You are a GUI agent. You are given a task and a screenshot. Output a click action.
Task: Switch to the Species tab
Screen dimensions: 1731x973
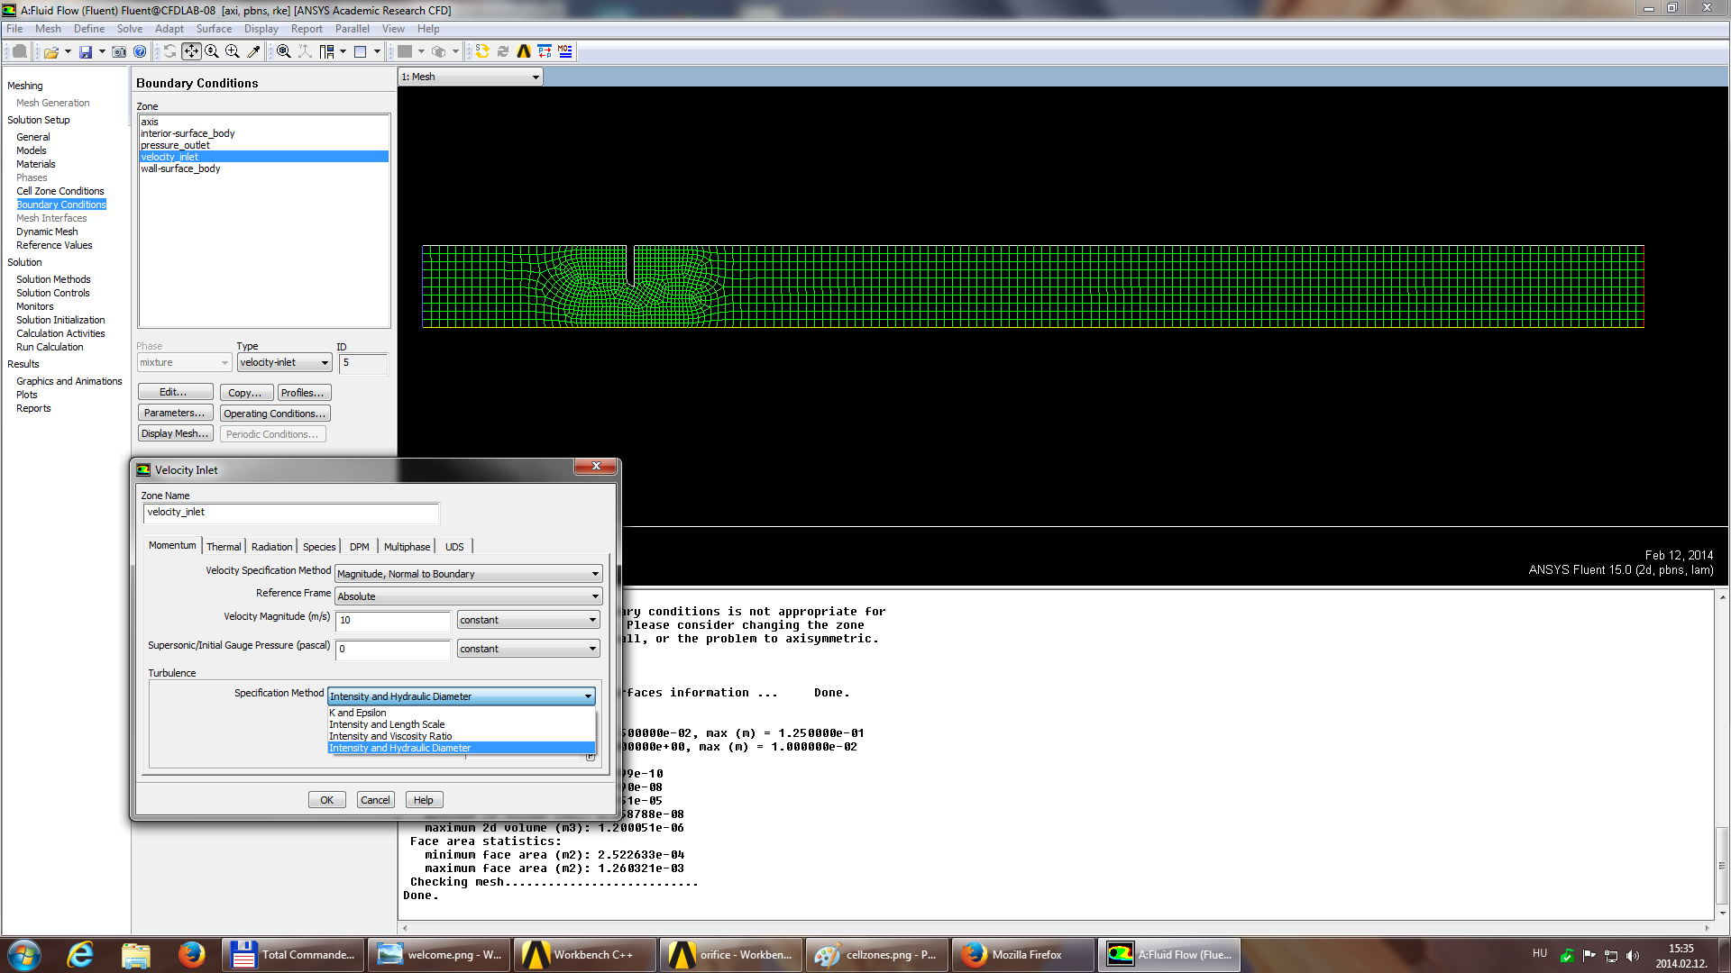pos(319,547)
